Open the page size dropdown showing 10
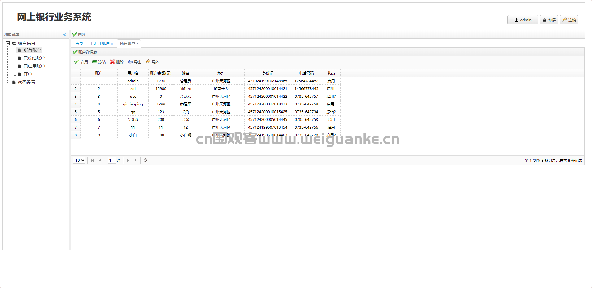 point(79,160)
